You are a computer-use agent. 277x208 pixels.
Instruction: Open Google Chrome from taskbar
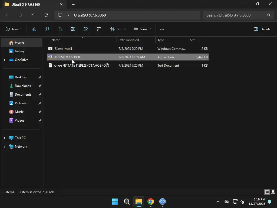point(150,201)
